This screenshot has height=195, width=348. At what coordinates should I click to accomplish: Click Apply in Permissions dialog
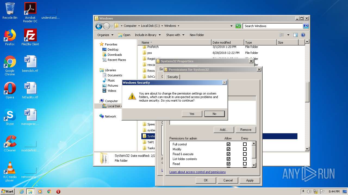(250, 180)
